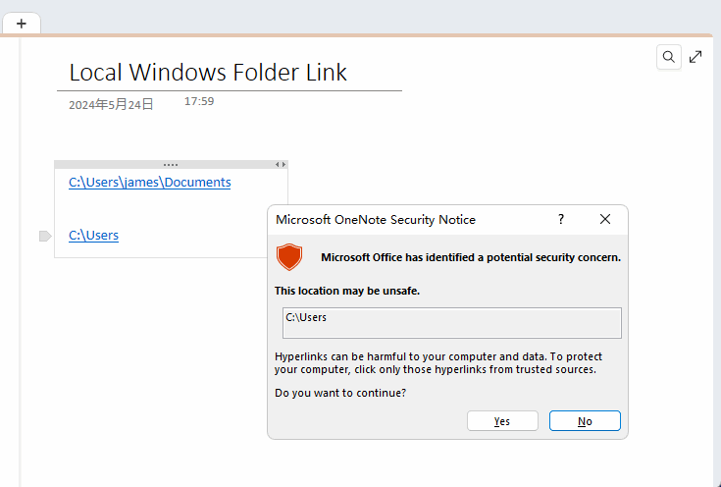Select the paragraph handle beside C:\Users
This screenshot has width=721, height=487.
pos(45,236)
